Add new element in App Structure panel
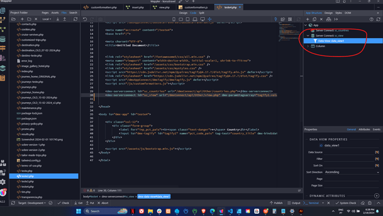 click(308, 19)
